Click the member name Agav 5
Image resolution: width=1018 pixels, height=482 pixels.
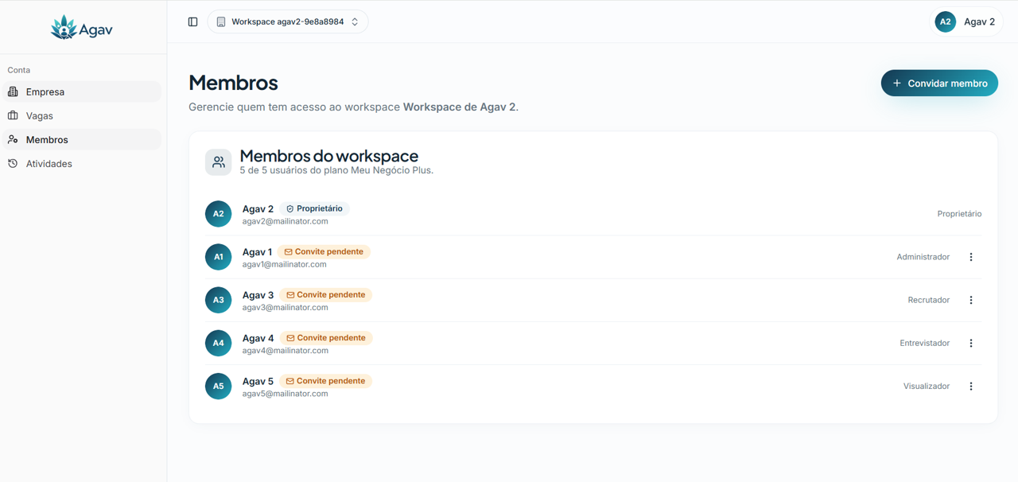(x=258, y=380)
